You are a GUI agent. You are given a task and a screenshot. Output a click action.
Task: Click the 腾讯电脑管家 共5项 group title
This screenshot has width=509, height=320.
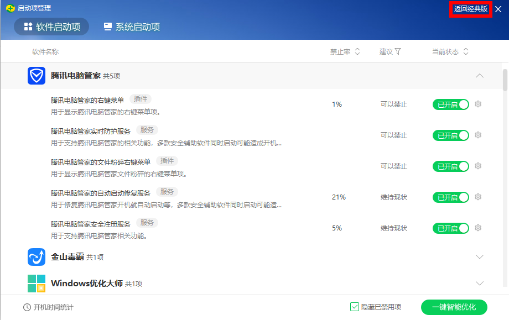(85, 76)
